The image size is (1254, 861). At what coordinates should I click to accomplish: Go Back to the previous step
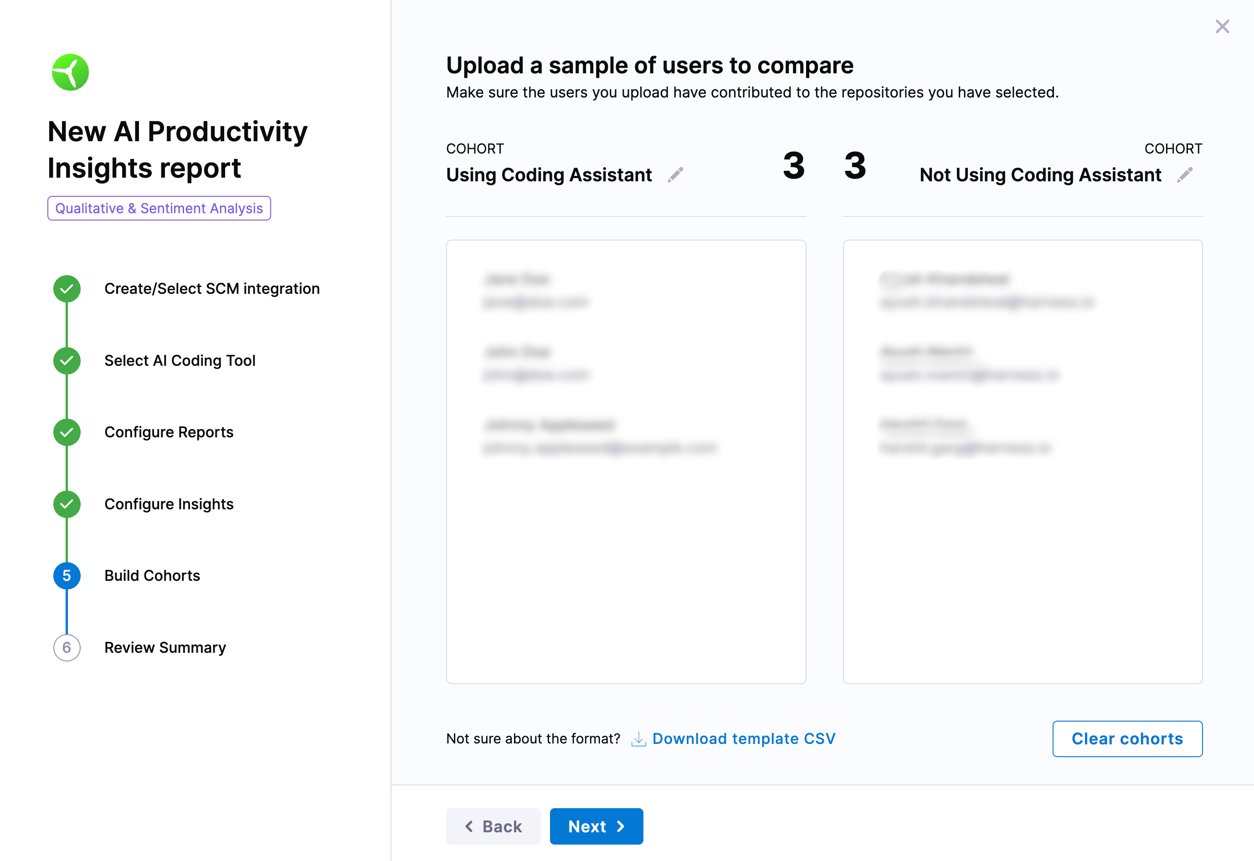[493, 826]
